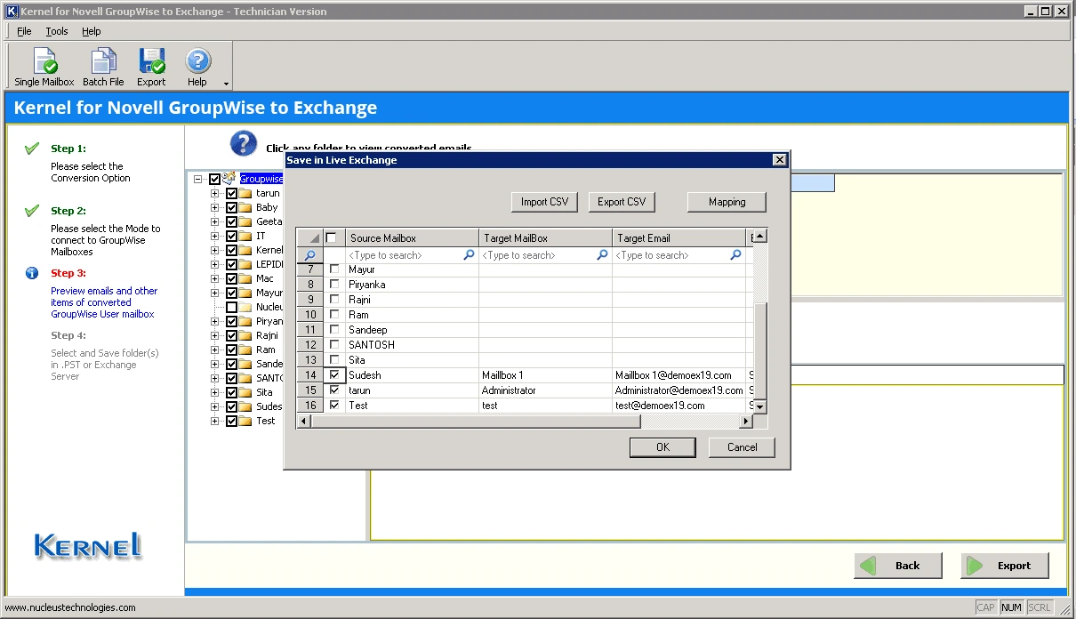Click the tarun folder icon in the tree
The width and height of the screenshot is (1076, 619).
[246, 193]
